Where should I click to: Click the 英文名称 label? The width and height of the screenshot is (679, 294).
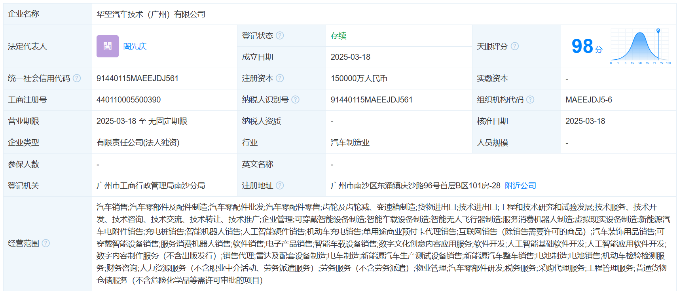coord(258,164)
